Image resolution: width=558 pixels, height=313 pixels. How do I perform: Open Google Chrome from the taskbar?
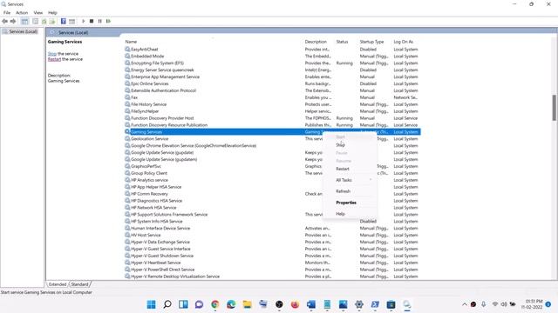pyautogui.click(x=215, y=304)
